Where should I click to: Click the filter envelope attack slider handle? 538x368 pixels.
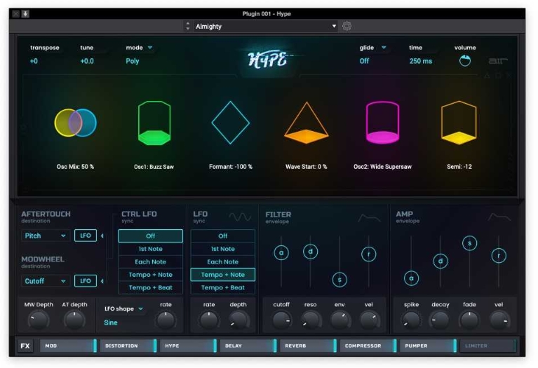[x=281, y=253]
